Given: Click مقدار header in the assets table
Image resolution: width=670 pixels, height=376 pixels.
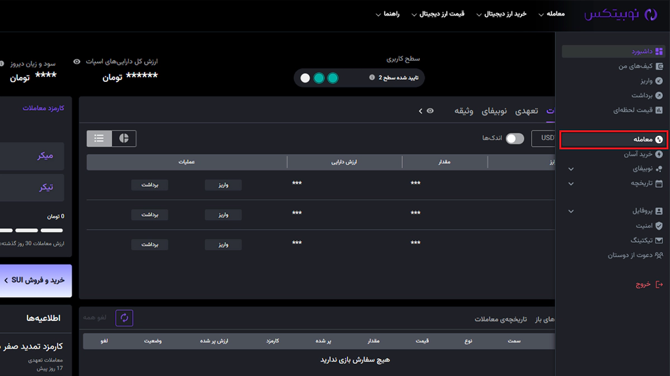Looking at the screenshot, I should click(445, 162).
